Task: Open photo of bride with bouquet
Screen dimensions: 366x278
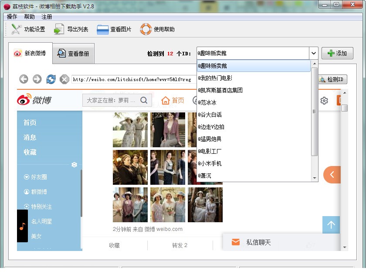Action: tap(168, 205)
